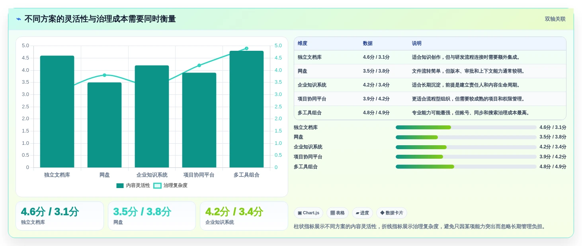
Task: Click the 数据卡片 tag chip
Action: [x=392, y=213]
